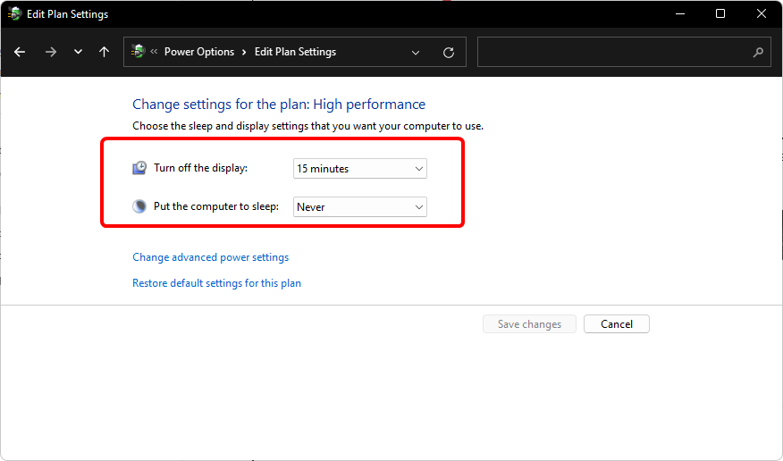Click the Power Options icon in address bar
Screen dimensions: 783x461
138,52
